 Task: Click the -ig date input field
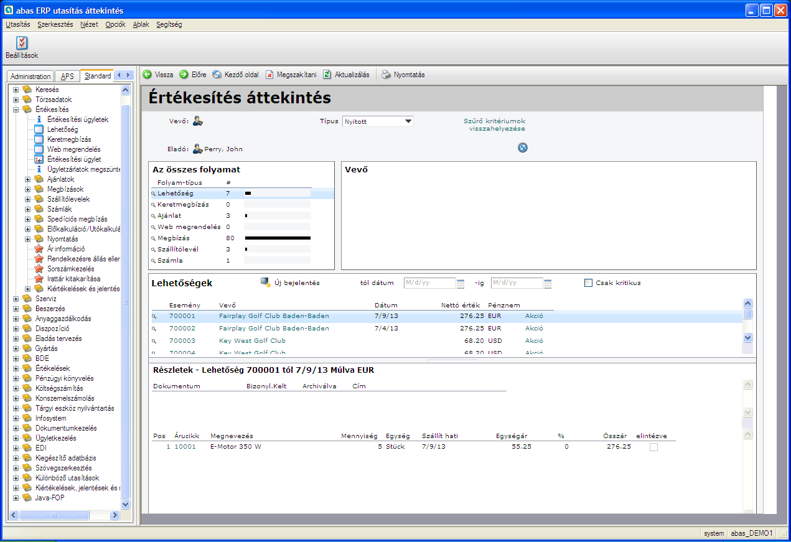(x=517, y=283)
